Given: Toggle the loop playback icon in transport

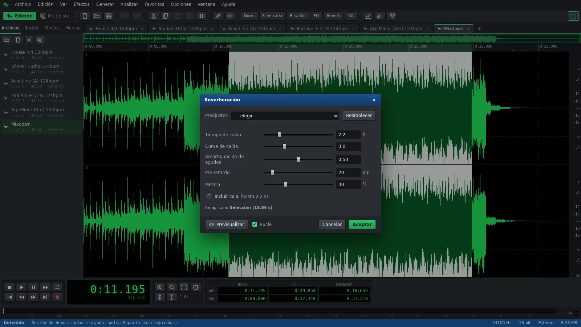Looking at the screenshot, I should (57, 287).
